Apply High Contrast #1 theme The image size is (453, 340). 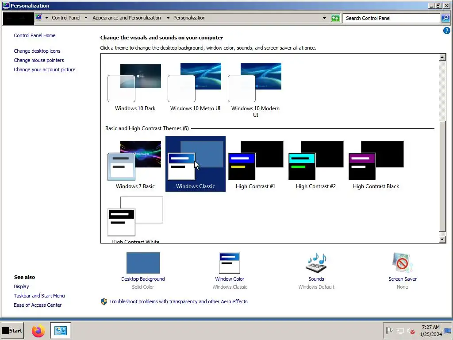(x=255, y=164)
